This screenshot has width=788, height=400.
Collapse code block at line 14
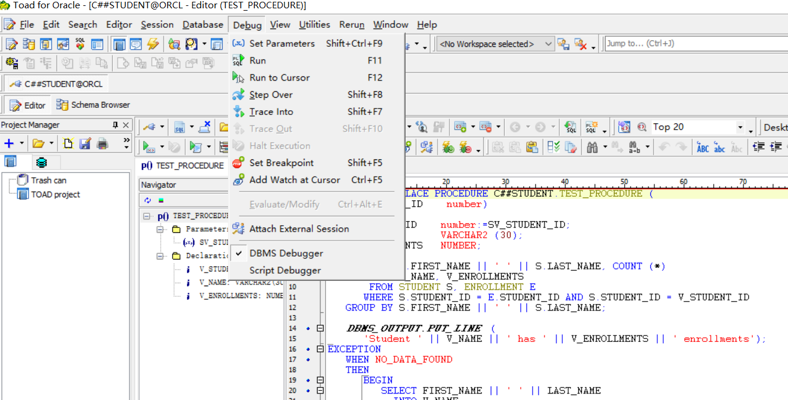(x=321, y=328)
